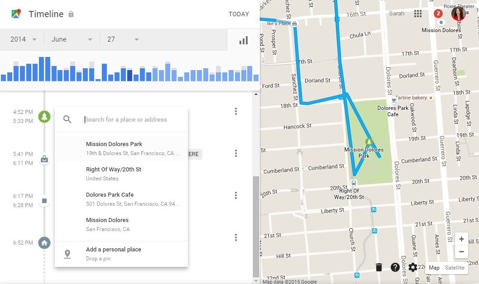
Task: Expand the 2014 year dropdown
Action: (x=22, y=39)
